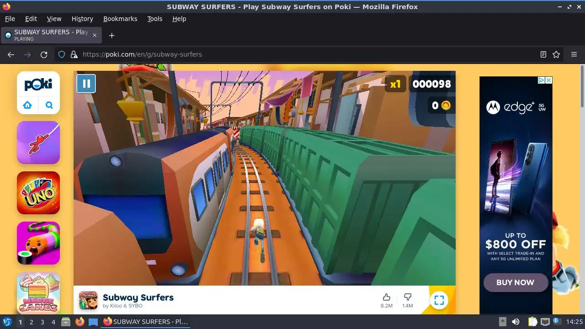Open the History menu
This screenshot has height=329, width=585.
(x=82, y=19)
